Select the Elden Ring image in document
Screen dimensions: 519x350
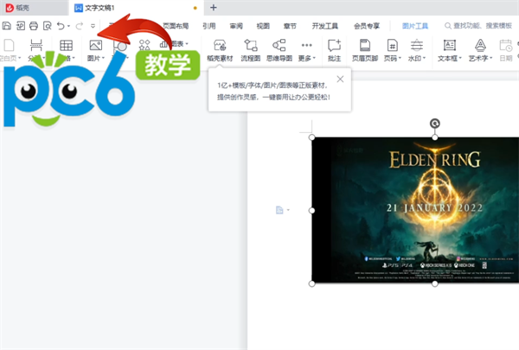click(415, 210)
